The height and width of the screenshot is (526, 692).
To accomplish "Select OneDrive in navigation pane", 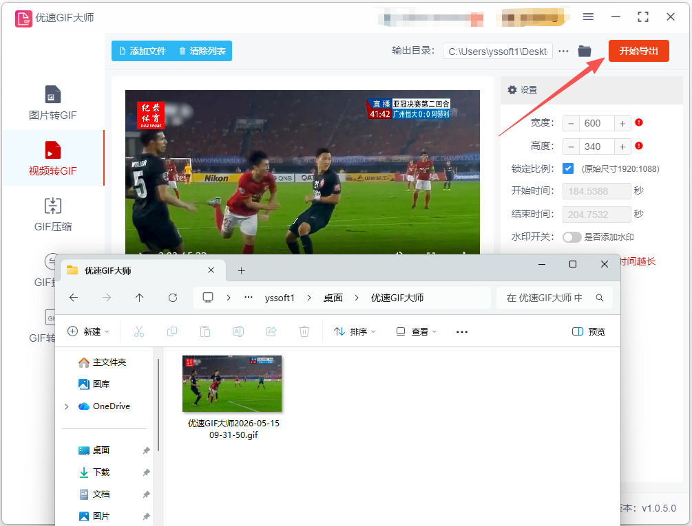I will click(104, 406).
